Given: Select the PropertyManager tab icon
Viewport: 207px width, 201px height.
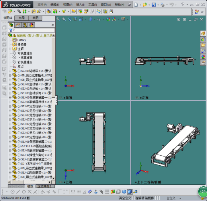Looking at the screenshot, I should pyautogui.click(x=18, y=25).
